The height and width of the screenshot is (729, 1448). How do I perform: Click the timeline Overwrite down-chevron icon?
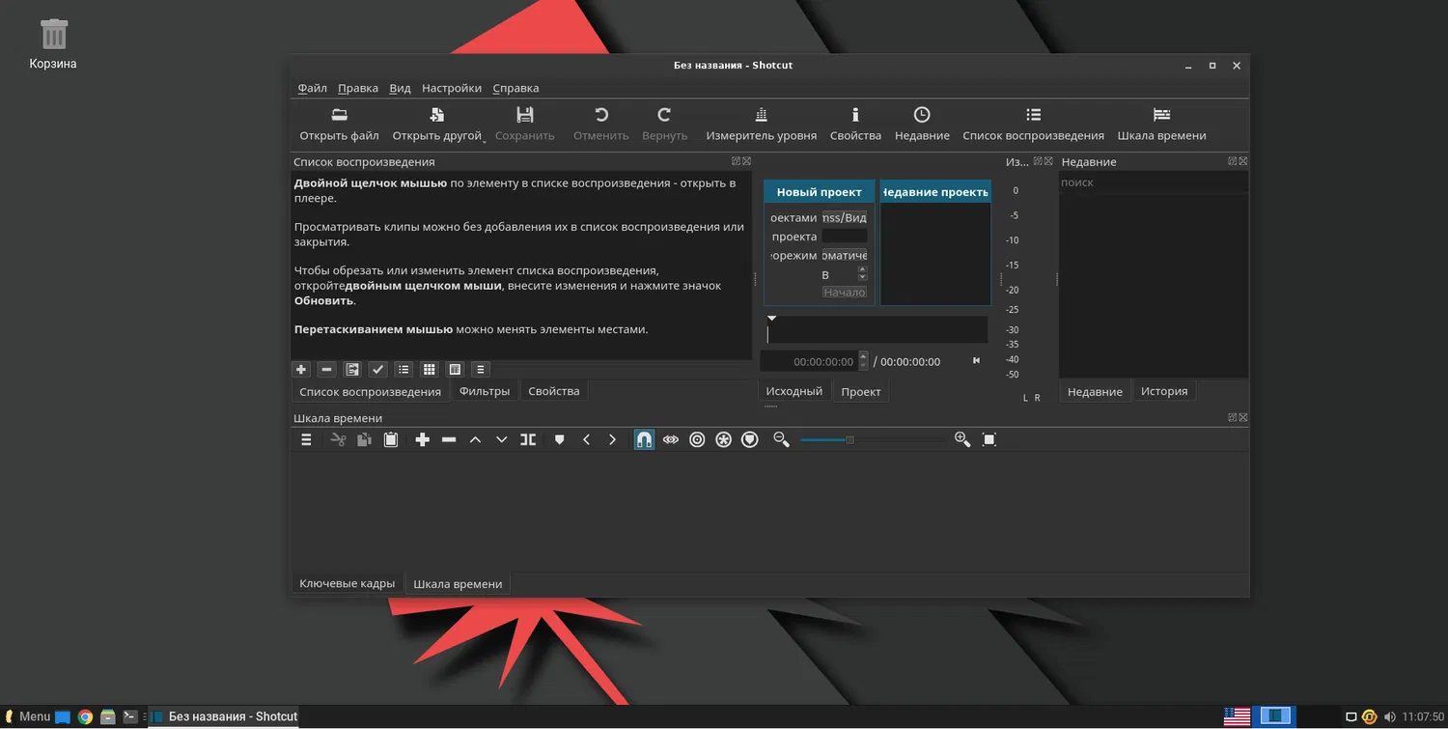pos(501,439)
